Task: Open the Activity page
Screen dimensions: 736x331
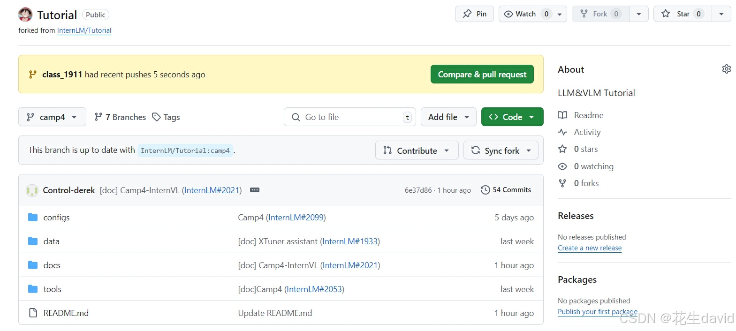Action: [587, 132]
